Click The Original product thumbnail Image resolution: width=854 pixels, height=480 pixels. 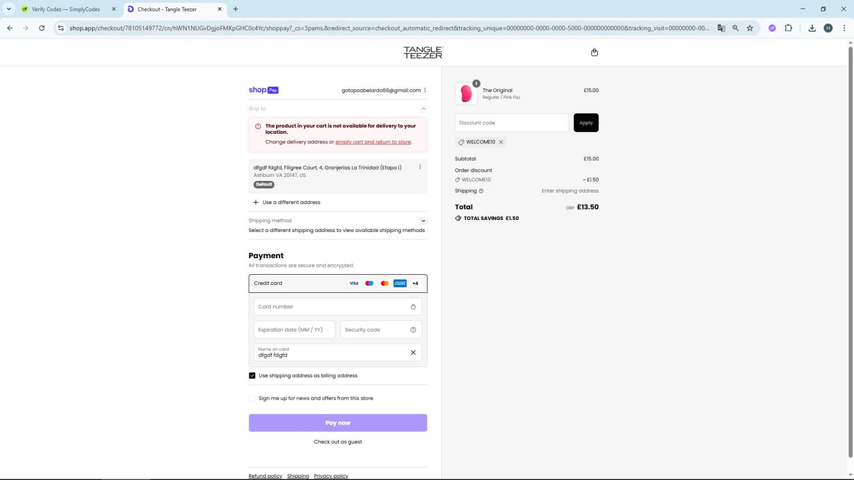tap(466, 94)
